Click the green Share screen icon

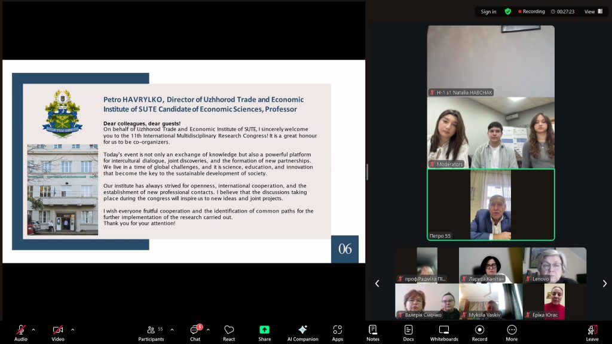point(264,332)
